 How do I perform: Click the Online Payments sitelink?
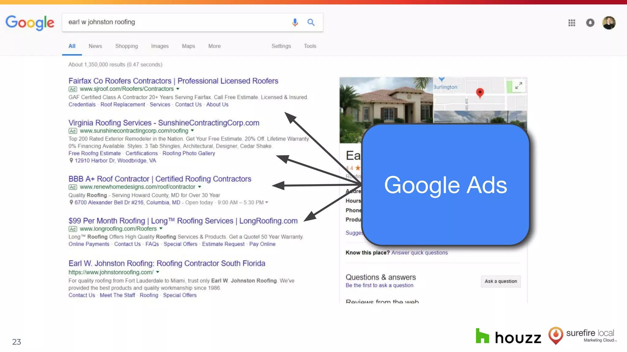point(89,244)
